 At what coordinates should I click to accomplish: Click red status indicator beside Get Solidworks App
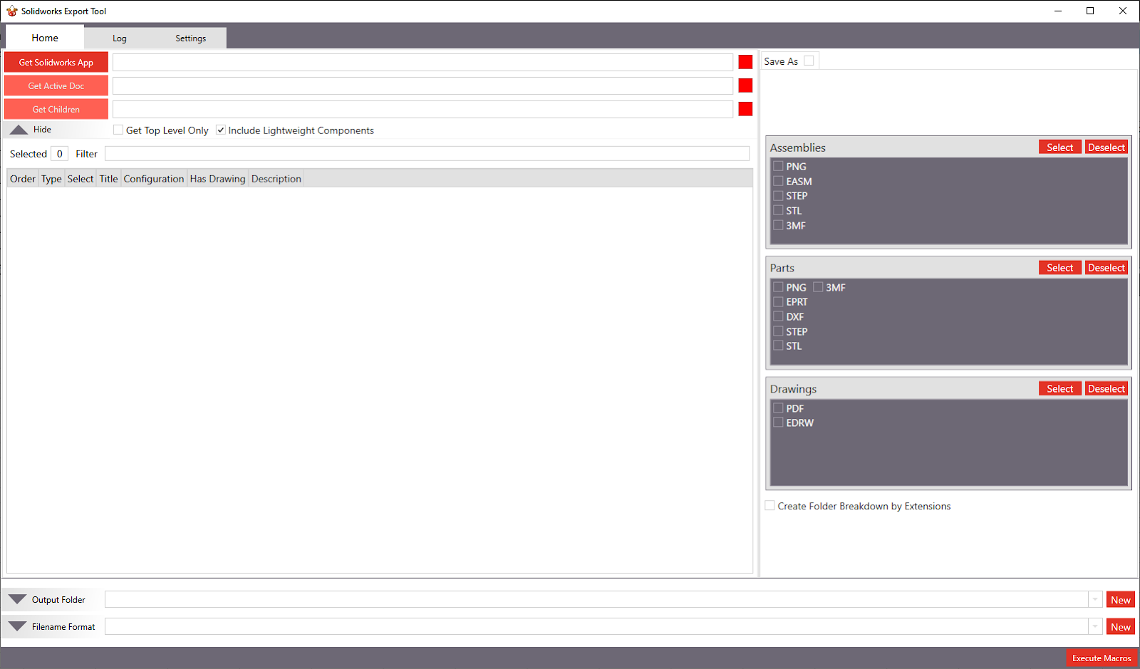[x=745, y=63]
